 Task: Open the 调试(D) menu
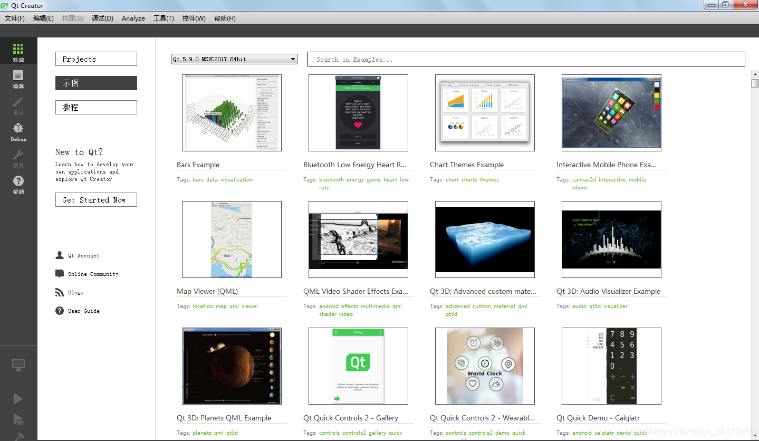(x=102, y=18)
